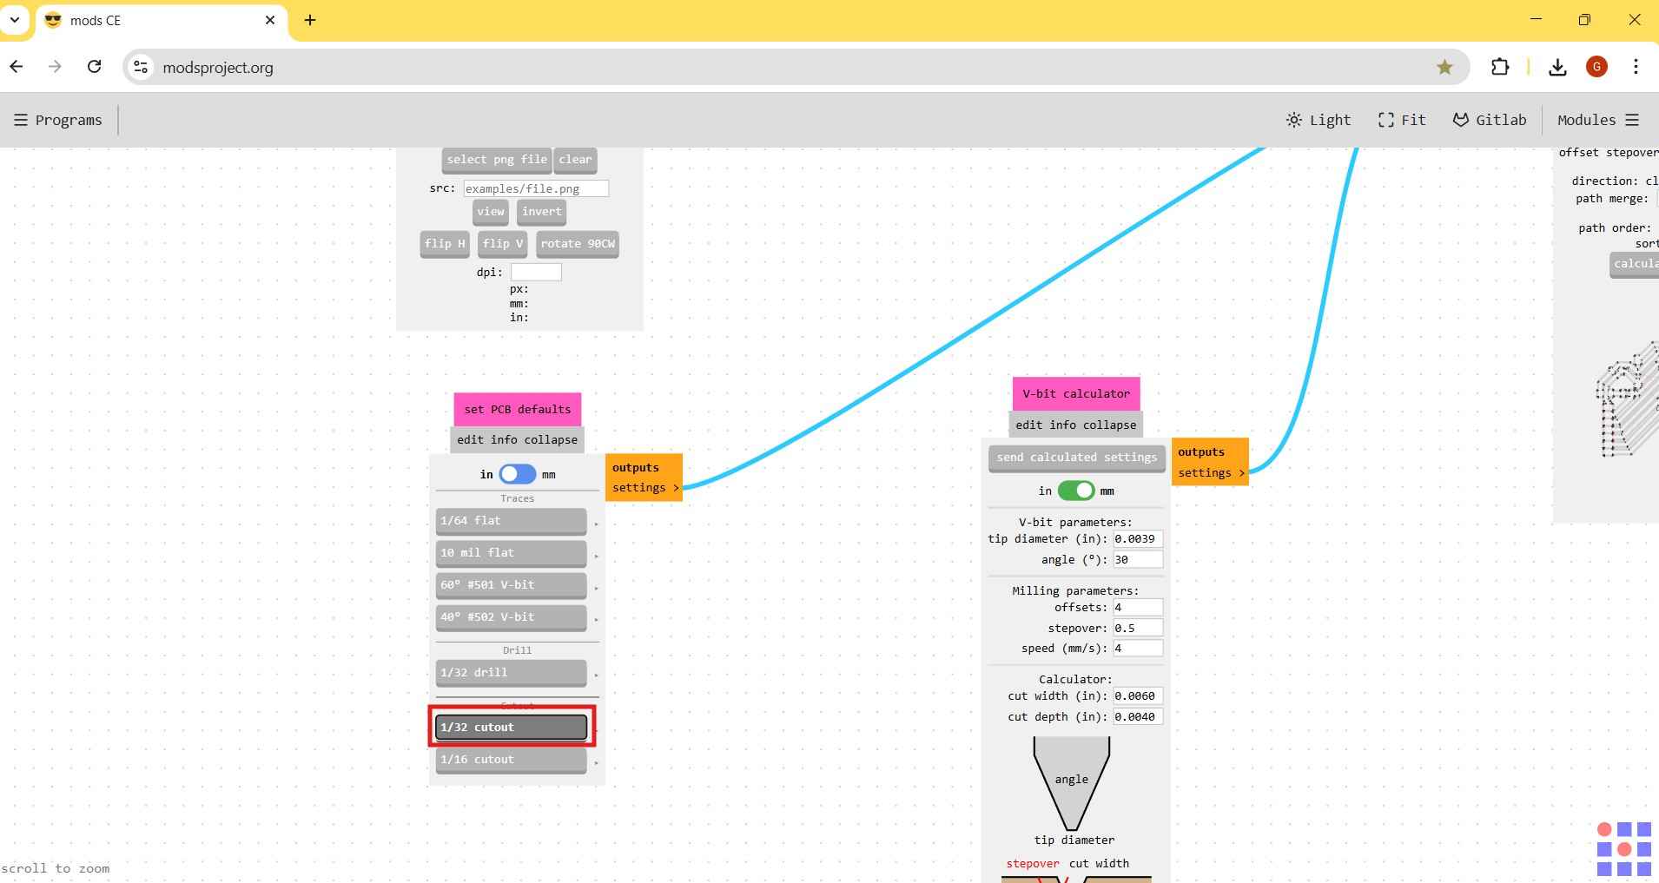Open the browser downloads panel

1557,67
